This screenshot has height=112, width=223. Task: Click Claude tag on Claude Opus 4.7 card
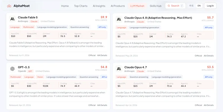pos(140,71)
